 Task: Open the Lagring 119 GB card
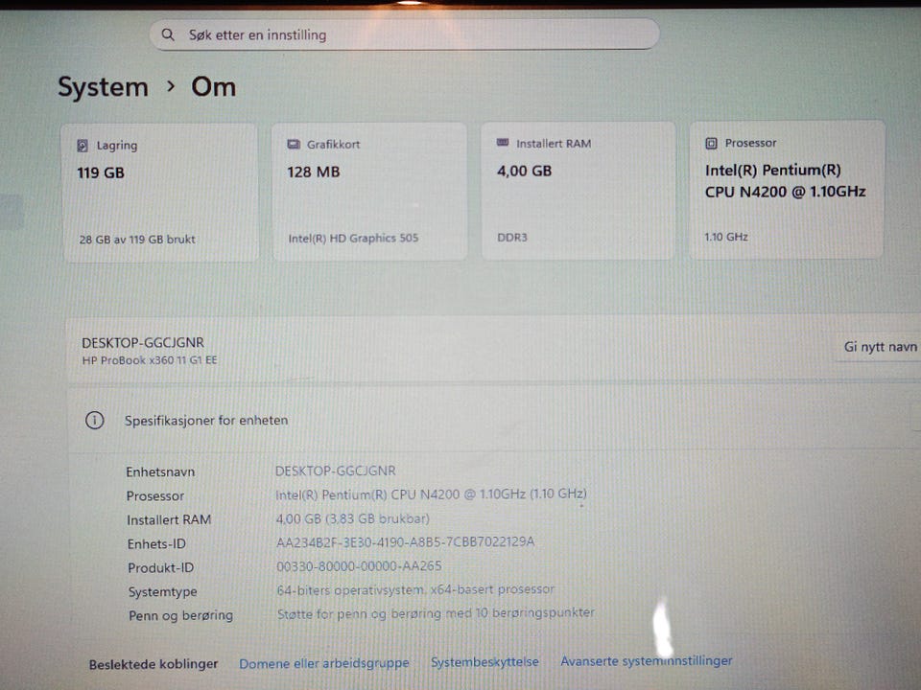[160, 193]
